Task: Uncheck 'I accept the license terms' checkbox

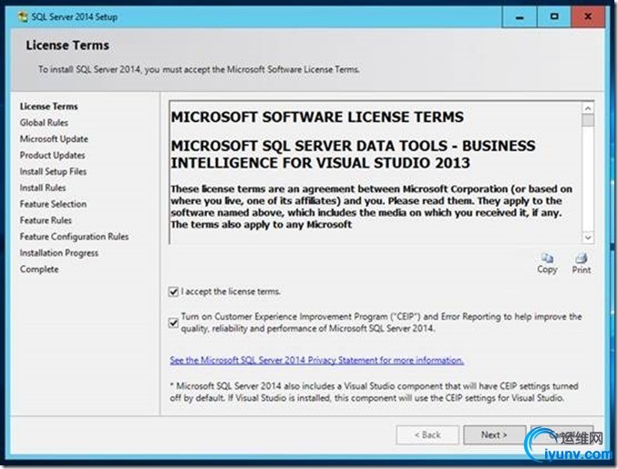Action: coord(173,291)
